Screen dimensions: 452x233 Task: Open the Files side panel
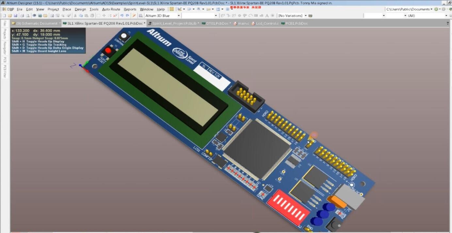coord(5,23)
